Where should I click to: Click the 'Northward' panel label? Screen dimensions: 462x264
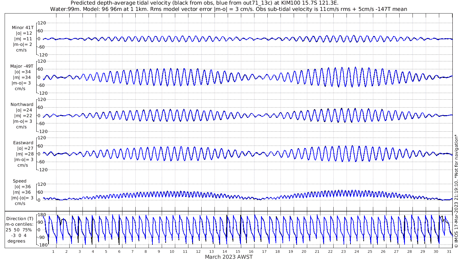(x=22, y=105)
